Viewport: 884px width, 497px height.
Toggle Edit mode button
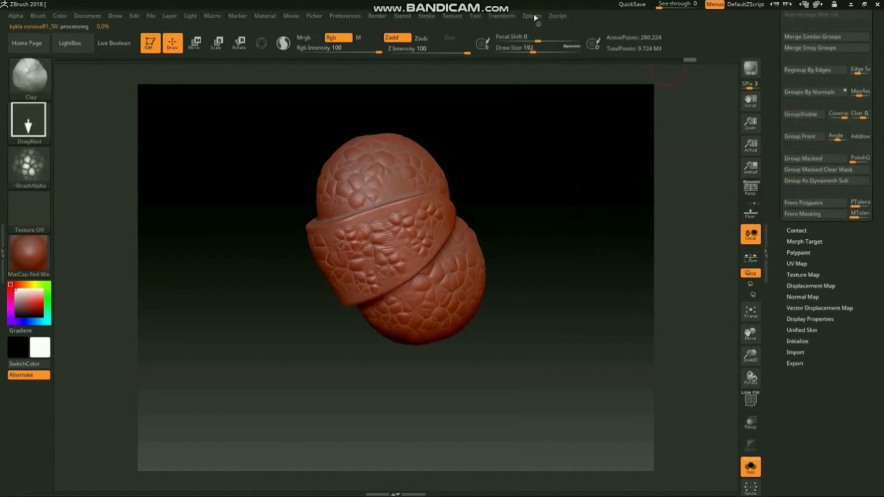coord(150,43)
